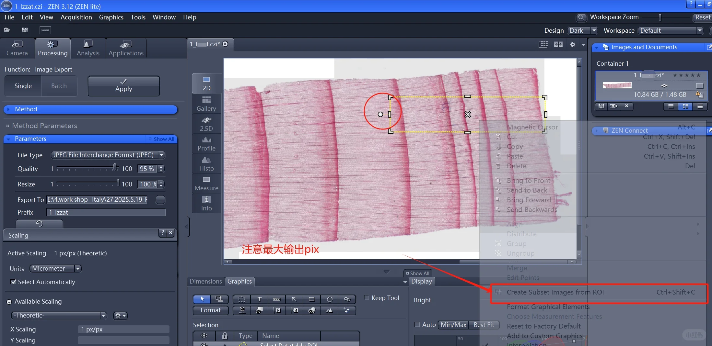Click the export arrow icon under container
The height and width of the screenshot is (346, 712).
tap(614, 106)
